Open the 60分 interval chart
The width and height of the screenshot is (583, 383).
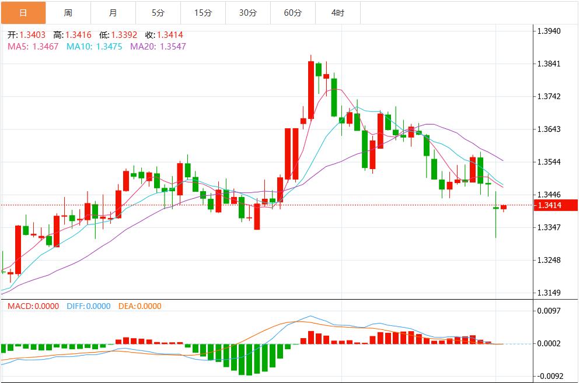[292, 12]
